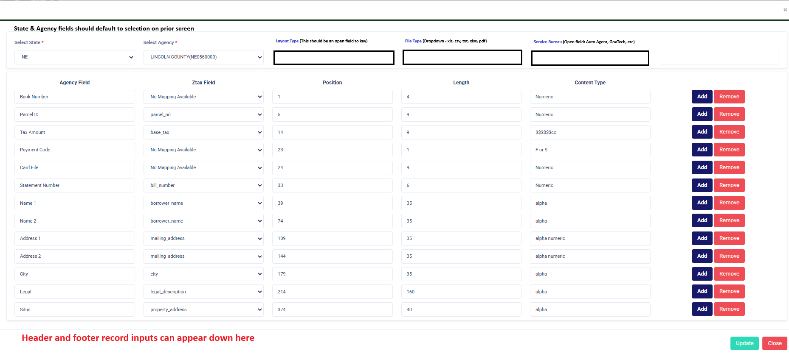Open the Ztax Field dropdown for Situs
Image resolution: width=789 pixels, height=354 pixels.
[x=203, y=309]
